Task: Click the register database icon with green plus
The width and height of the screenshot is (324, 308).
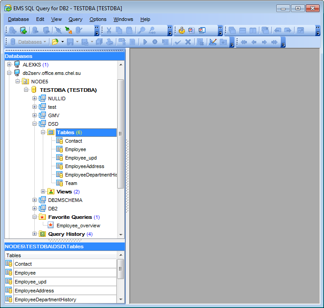Action: click(23, 30)
